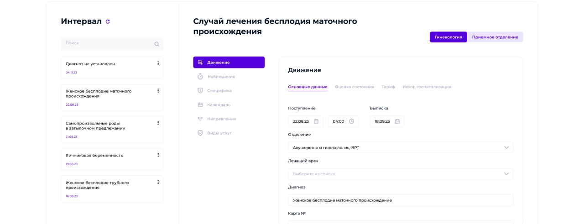
Task: Switch to the Тариф tab
Action: tap(388, 87)
